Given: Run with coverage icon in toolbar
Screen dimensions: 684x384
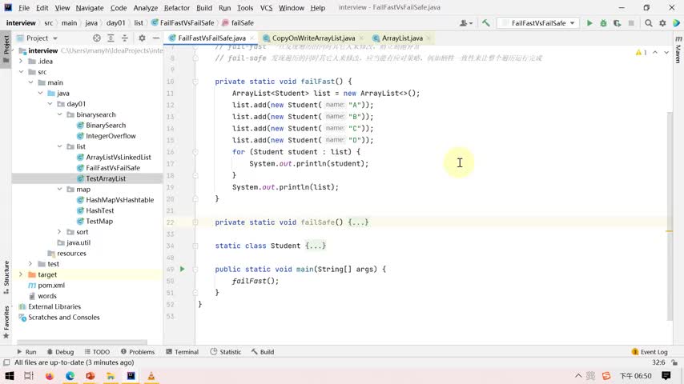Looking at the screenshot, I should pos(618,23).
